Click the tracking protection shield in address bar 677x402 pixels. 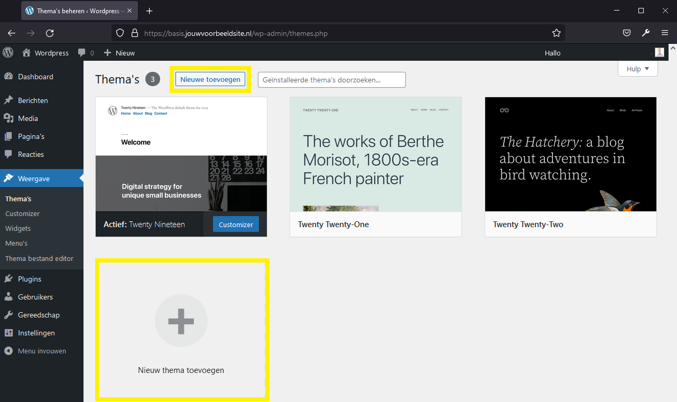tap(120, 33)
